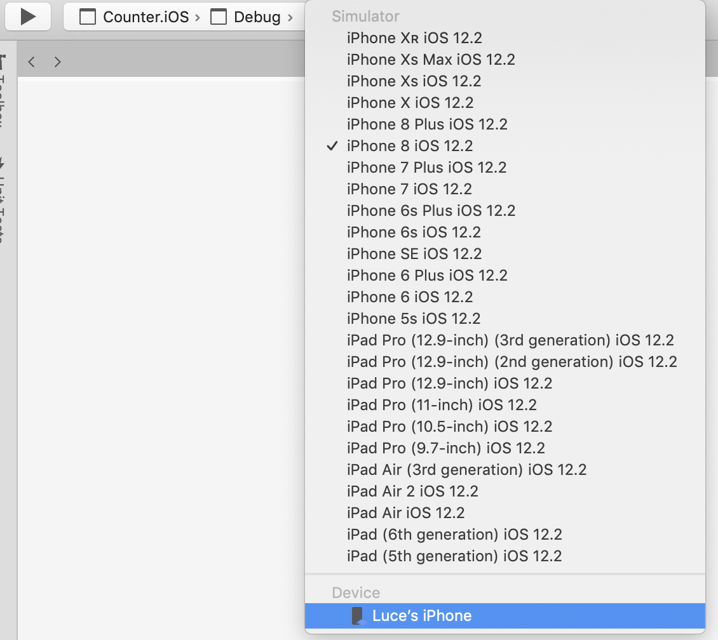Screen dimensions: 718x640
Task: Select iPhone XR iOS 12.2 simulator
Action: click(x=505, y=38)
